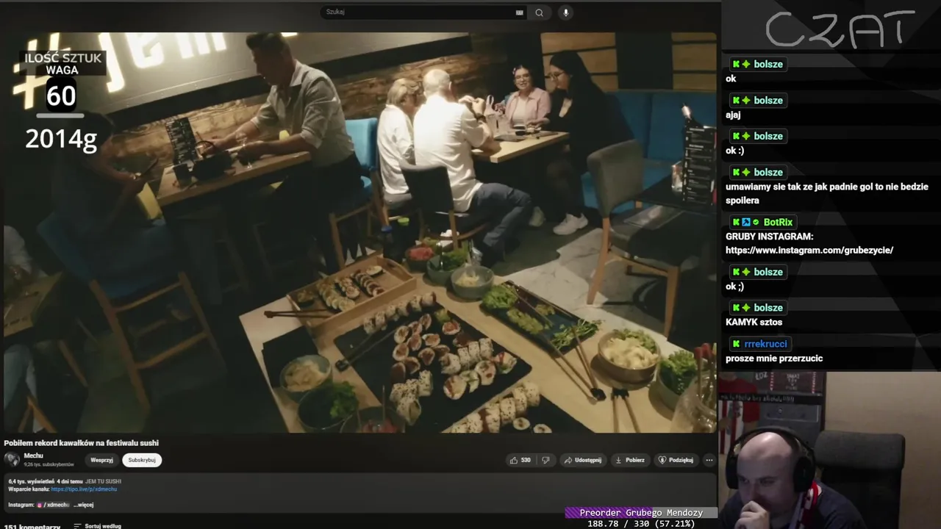This screenshot has width=941, height=529.
Task: Open the grubezycie Instagram URL in chat
Action: (x=809, y=250)
